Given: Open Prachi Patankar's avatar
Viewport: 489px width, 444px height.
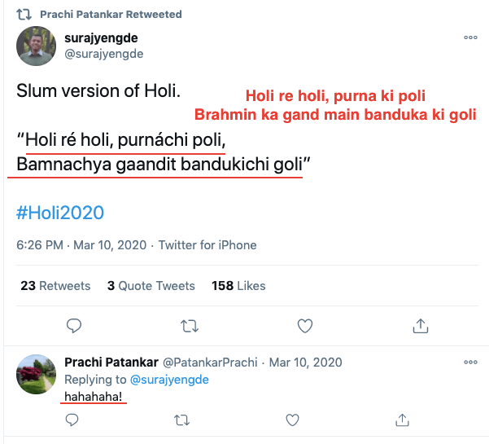Looking at the screenshot, I should pyautogui.click(x=37, y=376).
